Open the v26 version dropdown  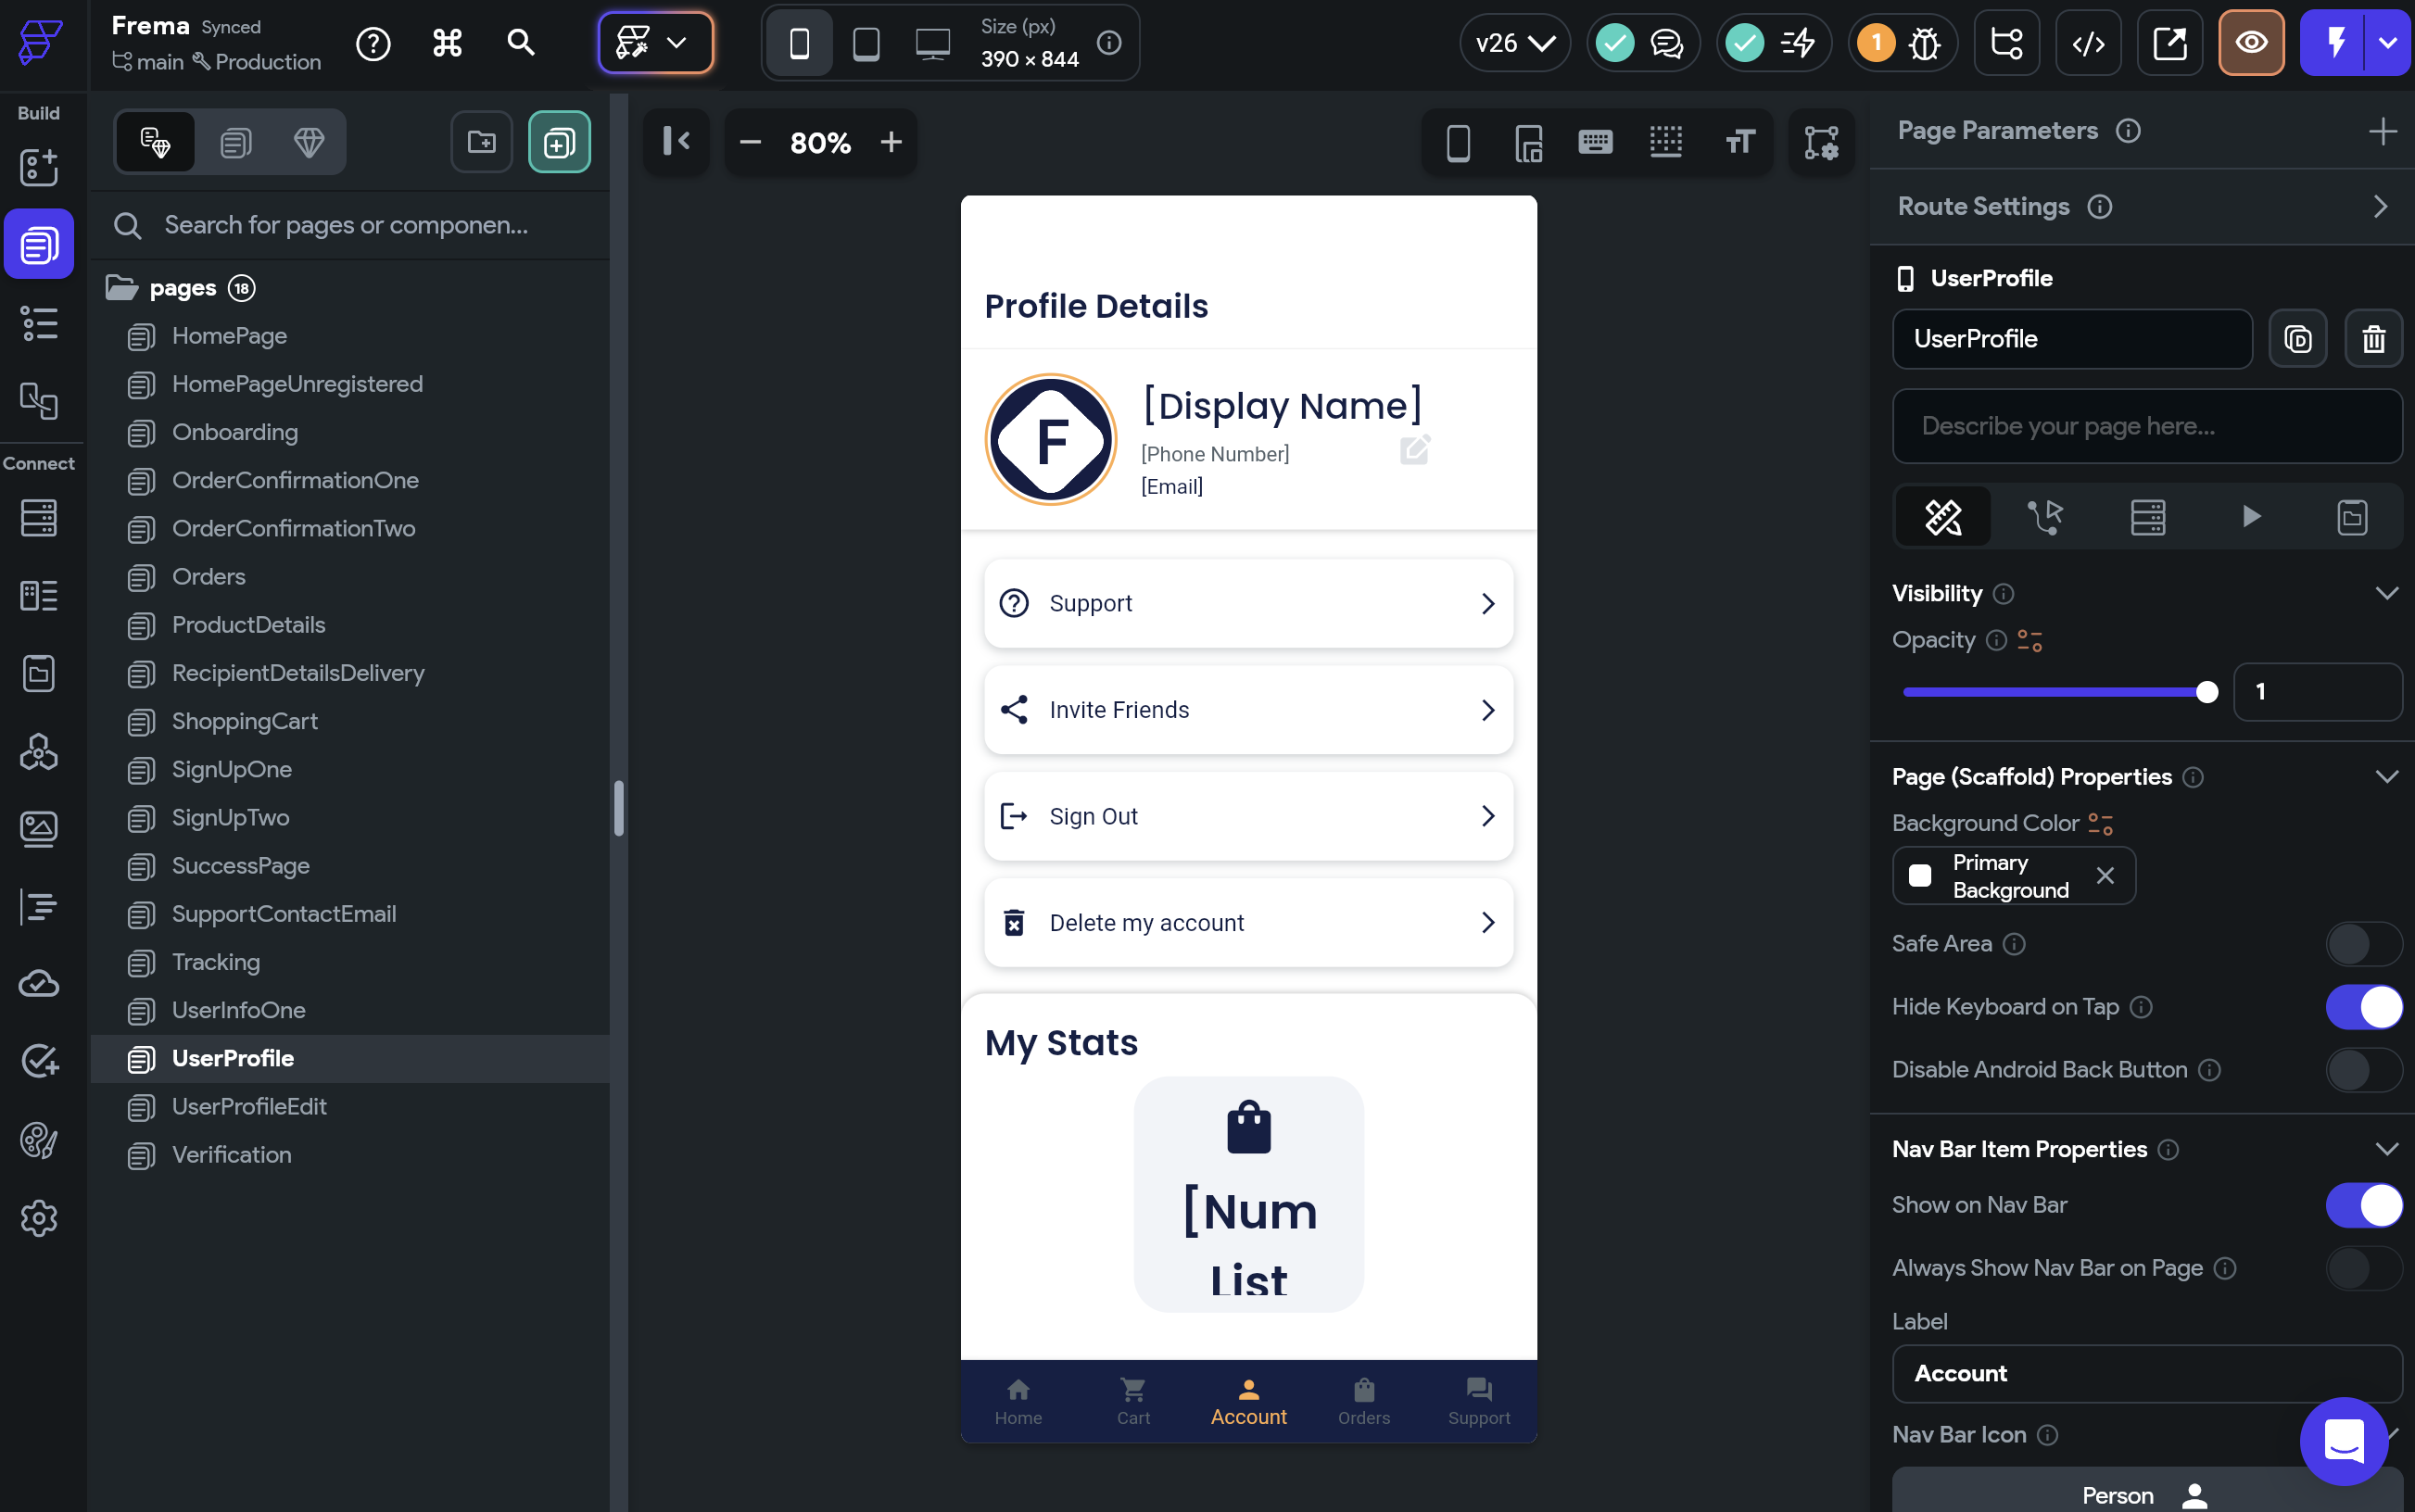tap(1513, 43)
